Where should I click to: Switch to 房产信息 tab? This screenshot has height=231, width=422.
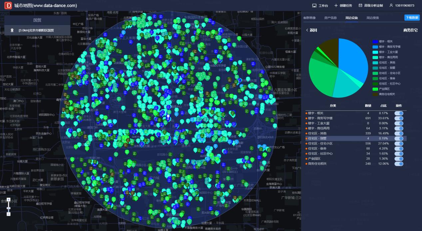coord(330,18)
